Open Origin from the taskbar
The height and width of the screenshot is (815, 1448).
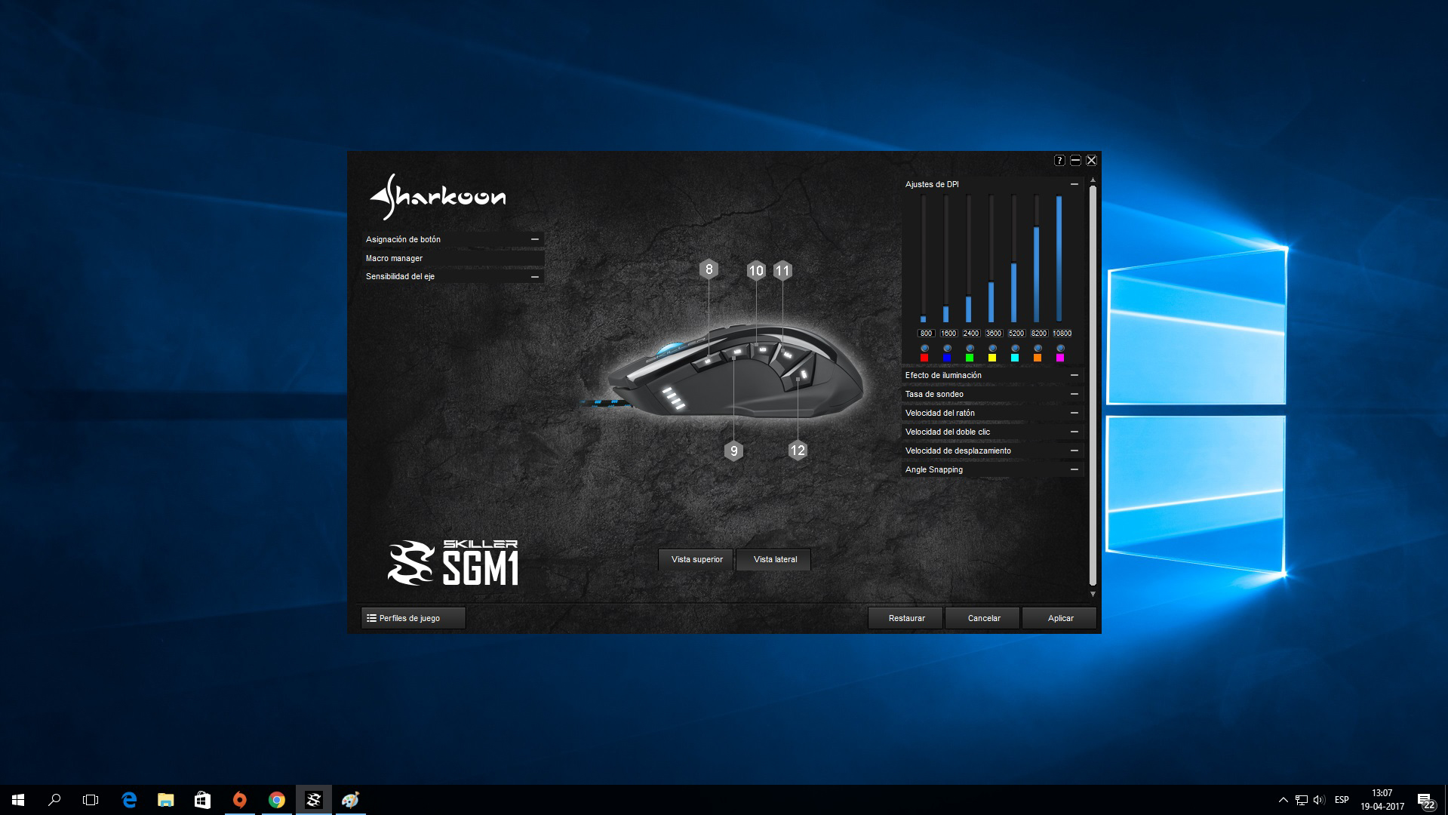click(239, 800)
